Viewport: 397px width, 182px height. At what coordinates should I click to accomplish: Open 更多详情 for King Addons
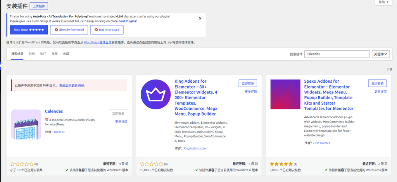[251, 91]
